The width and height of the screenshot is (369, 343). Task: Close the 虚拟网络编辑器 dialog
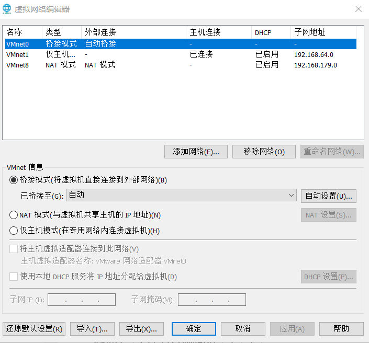359,9
